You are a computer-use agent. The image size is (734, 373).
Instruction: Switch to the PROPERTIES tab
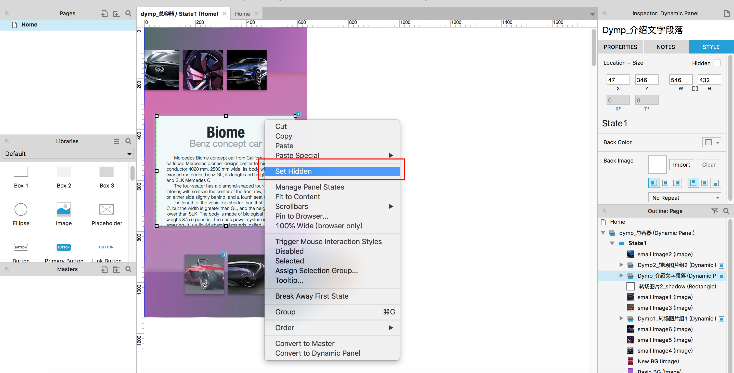[x=620, y=47]
